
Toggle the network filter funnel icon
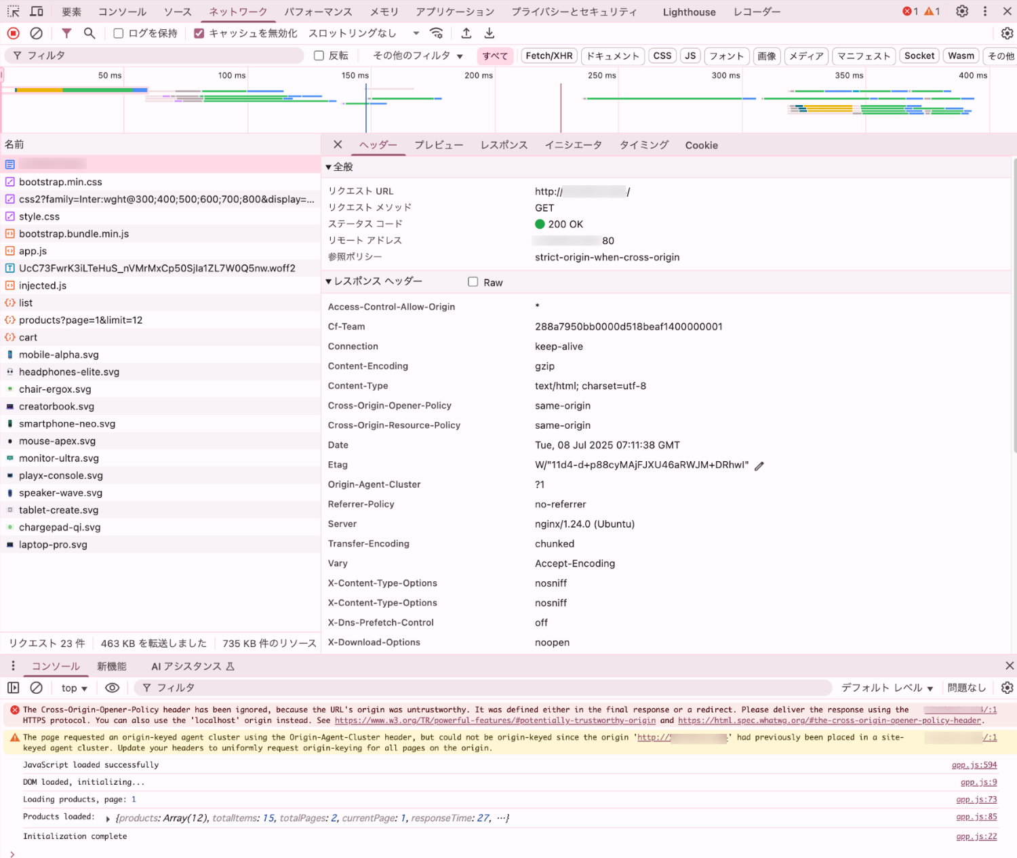pyautogui.click(x=66, y=33)
